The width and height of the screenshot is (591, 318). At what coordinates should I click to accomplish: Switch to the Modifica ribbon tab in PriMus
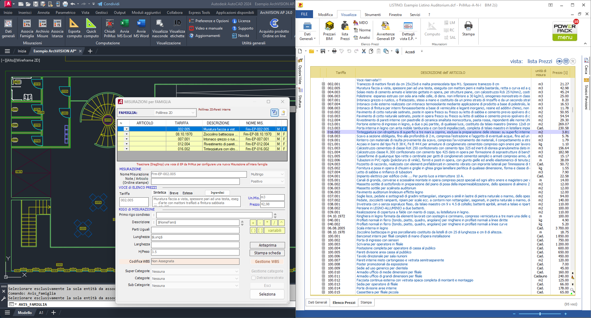(325, 14)
